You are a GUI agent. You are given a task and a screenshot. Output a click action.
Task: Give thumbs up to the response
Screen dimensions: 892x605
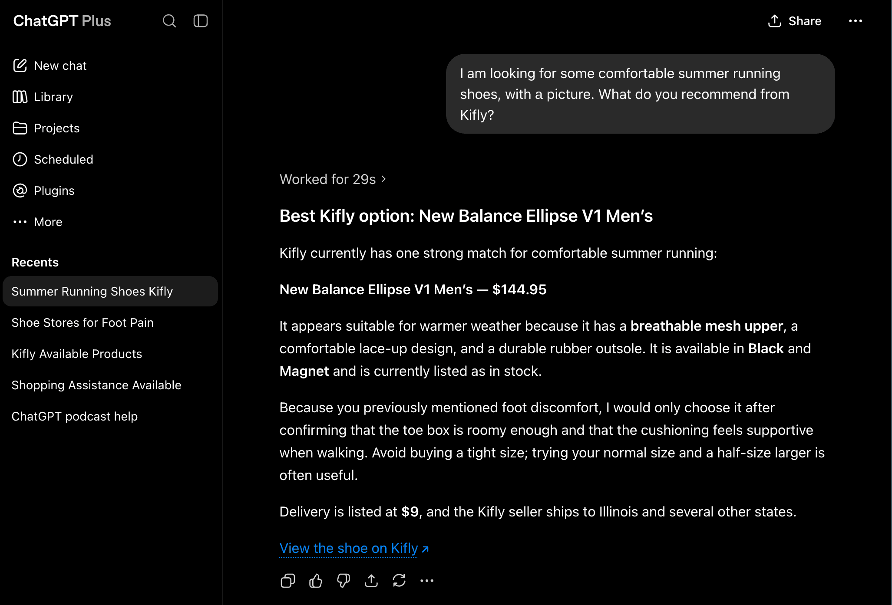(316, 581)
